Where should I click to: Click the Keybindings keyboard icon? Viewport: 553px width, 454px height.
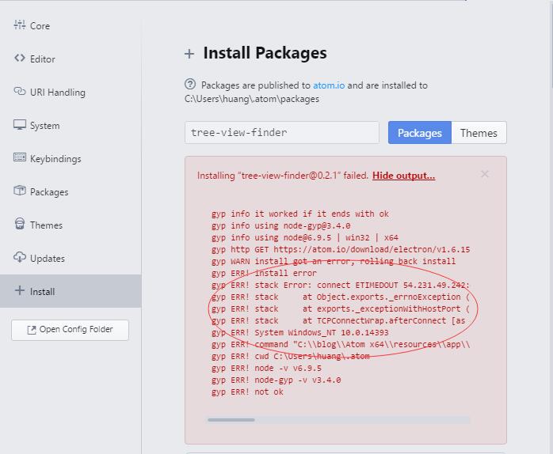(x=19, y=157)
